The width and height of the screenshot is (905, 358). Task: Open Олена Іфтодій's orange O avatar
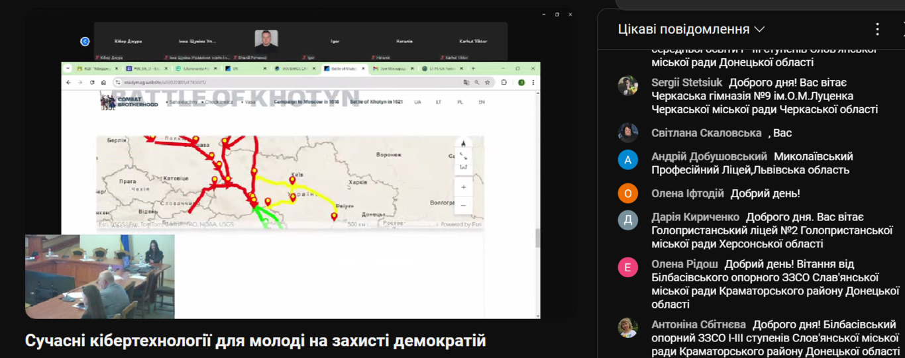pos(627,193)
